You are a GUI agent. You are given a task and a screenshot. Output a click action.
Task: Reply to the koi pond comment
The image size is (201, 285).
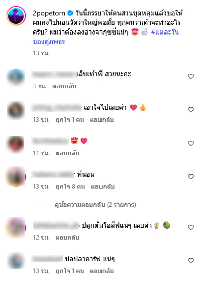point(102,271)
